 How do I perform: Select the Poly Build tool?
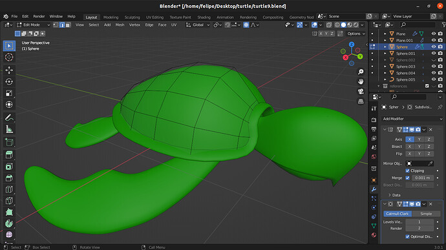pos(9,212)
